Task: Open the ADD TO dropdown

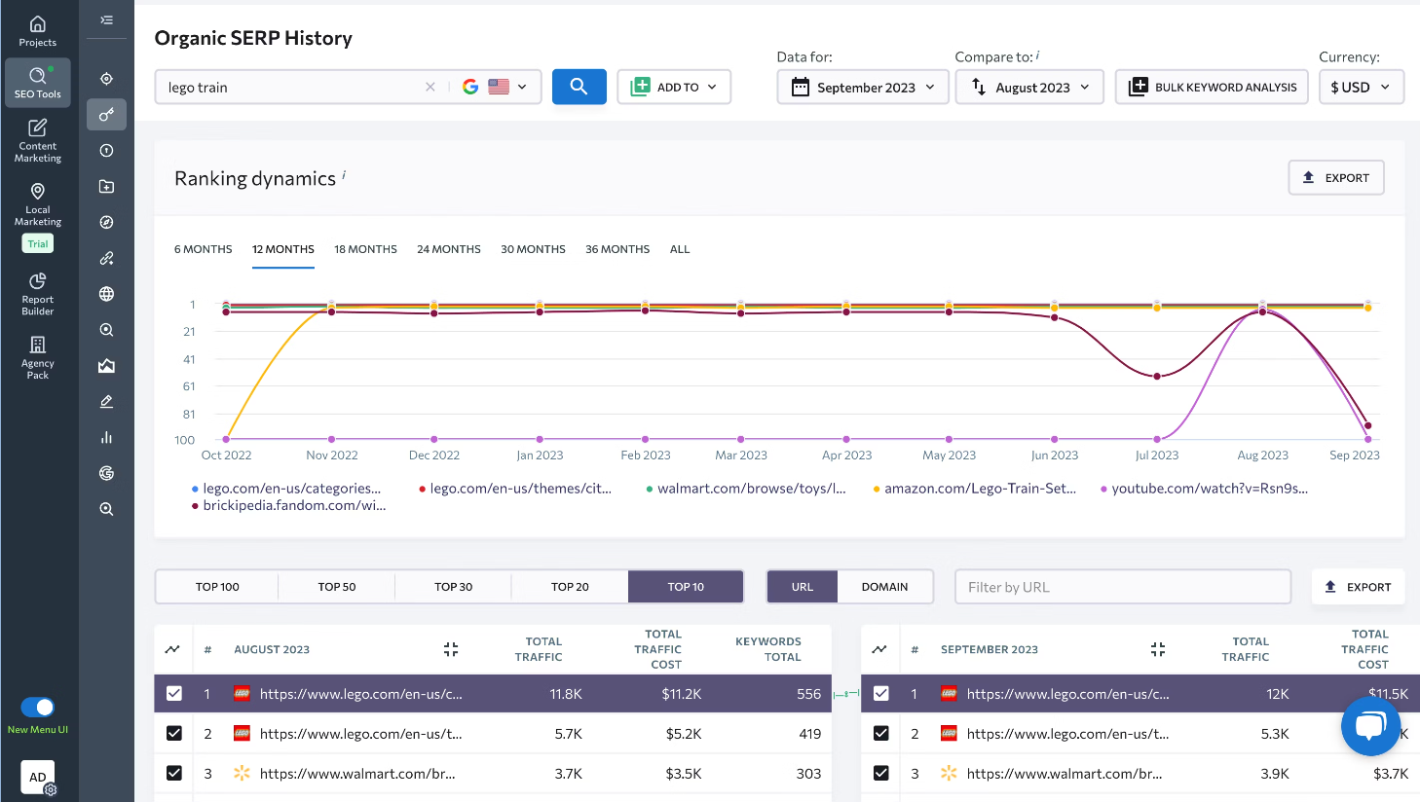Action: [674, 87]
